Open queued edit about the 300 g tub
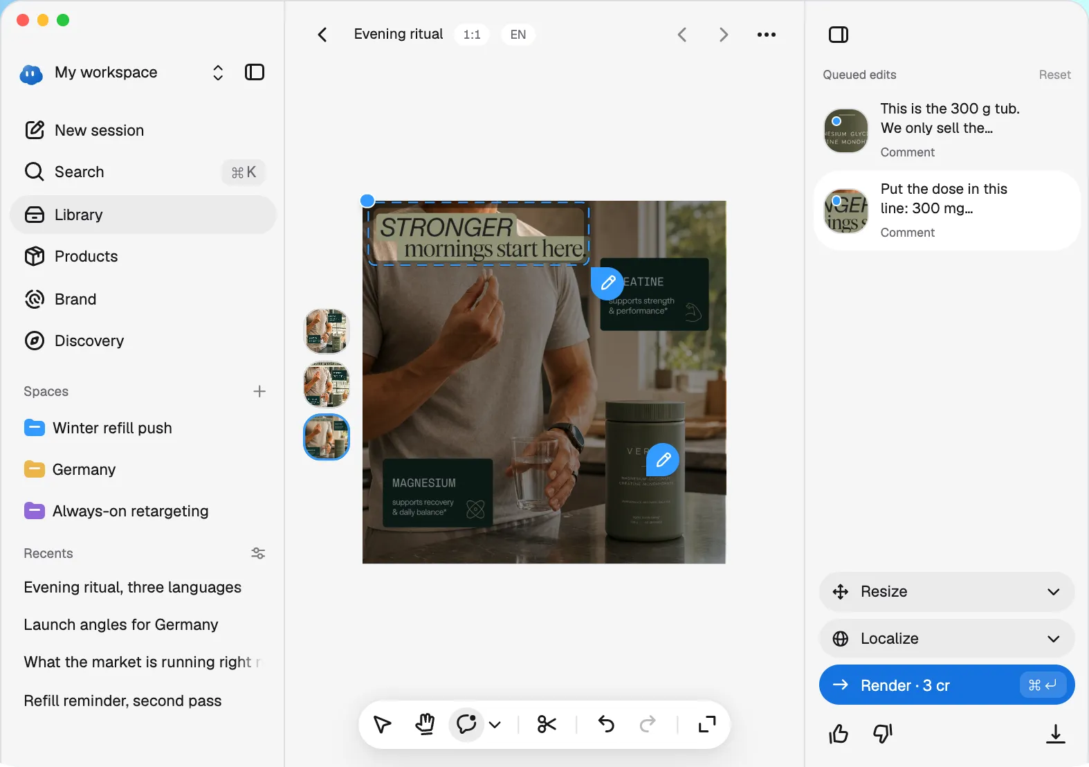The height and width of the screenshot is (767, 1089). [946, 130]
